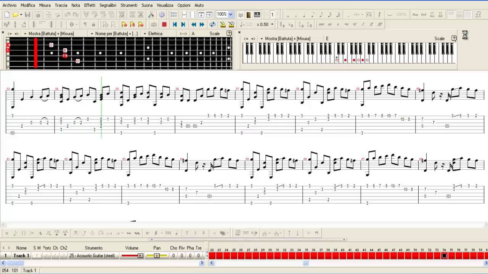
Task: Close the keyboard panel with its x
Action: point(239,32)
